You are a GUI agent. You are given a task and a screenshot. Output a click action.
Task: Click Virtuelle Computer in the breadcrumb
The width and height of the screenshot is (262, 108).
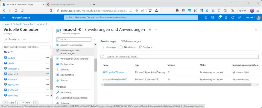(23, 24)
